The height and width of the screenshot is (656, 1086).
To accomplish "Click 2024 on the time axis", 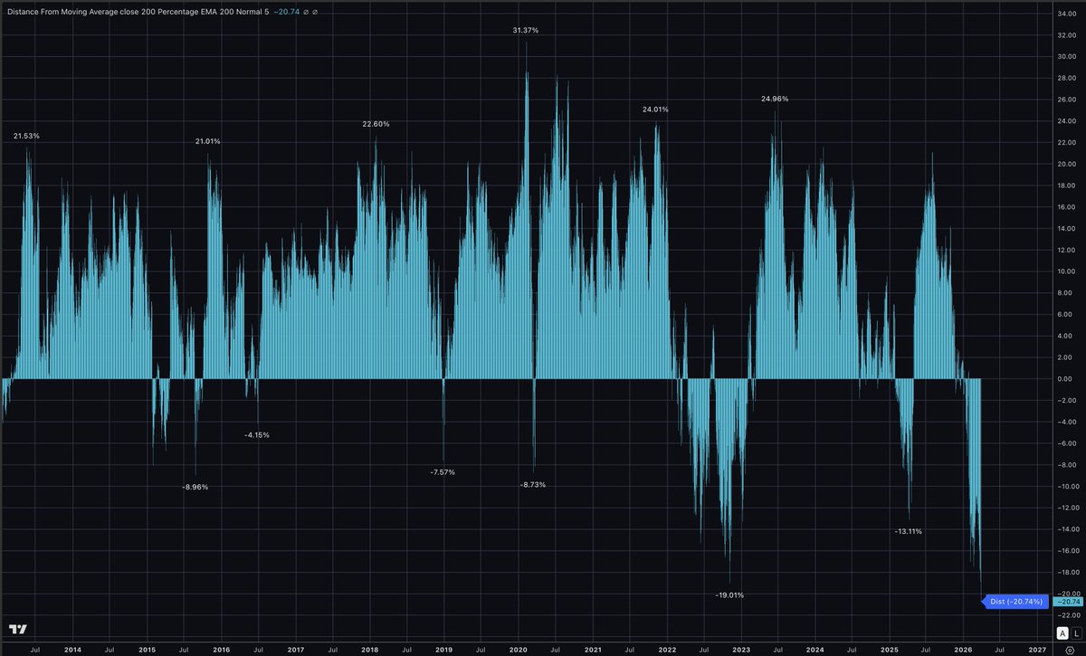I will [815, 650].
